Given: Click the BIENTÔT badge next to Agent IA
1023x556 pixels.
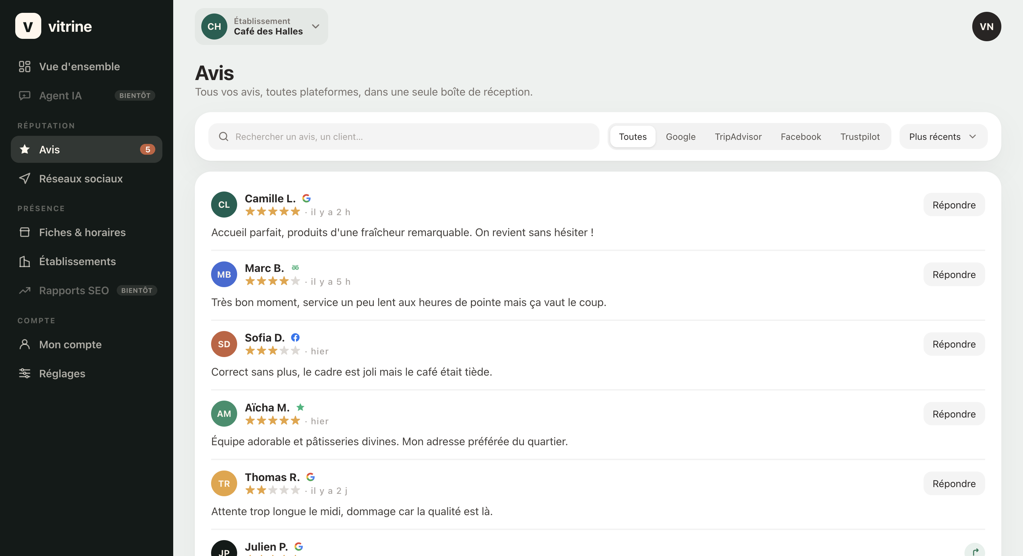Looking at the screenshot, I should [x=135, y=96].
